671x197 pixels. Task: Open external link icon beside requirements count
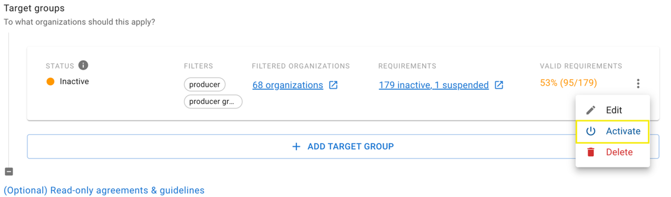tap(499, 85)
